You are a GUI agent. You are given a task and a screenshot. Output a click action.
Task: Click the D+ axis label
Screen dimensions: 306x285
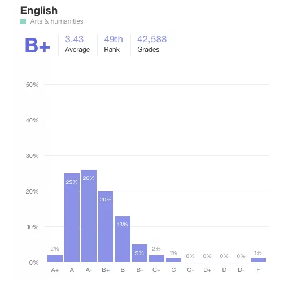(207, 270)
